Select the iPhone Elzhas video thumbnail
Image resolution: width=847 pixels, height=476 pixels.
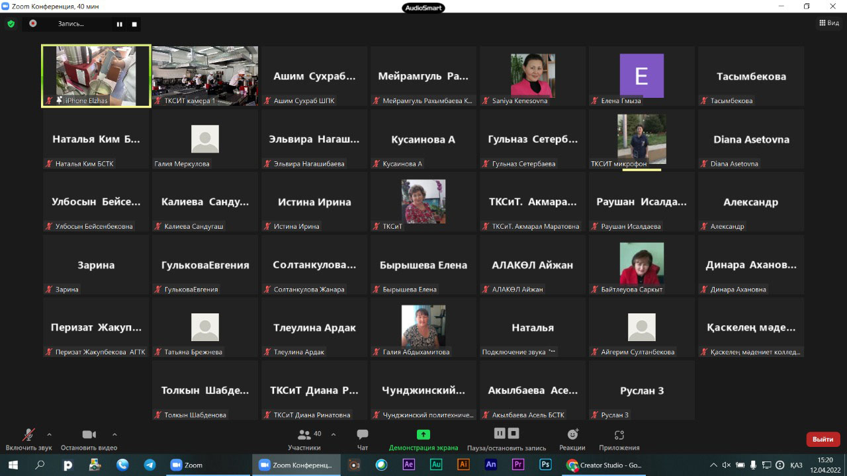click(96, 75)
